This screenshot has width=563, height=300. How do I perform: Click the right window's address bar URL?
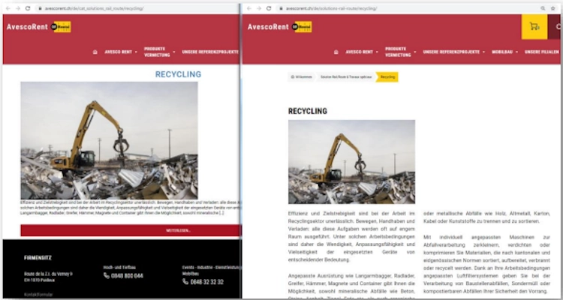click(331, 8)
